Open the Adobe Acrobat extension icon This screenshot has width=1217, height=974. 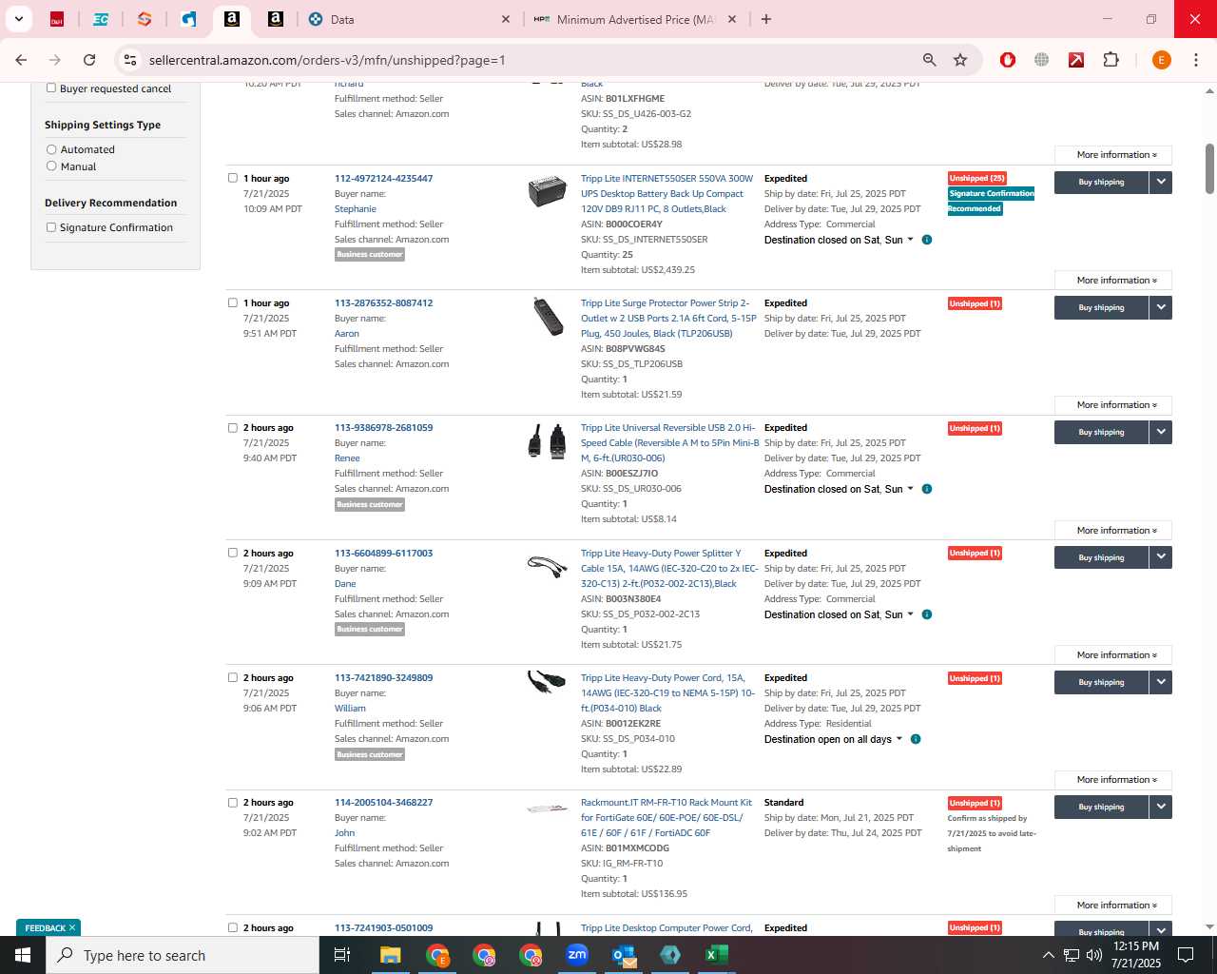pos(1076,60)
